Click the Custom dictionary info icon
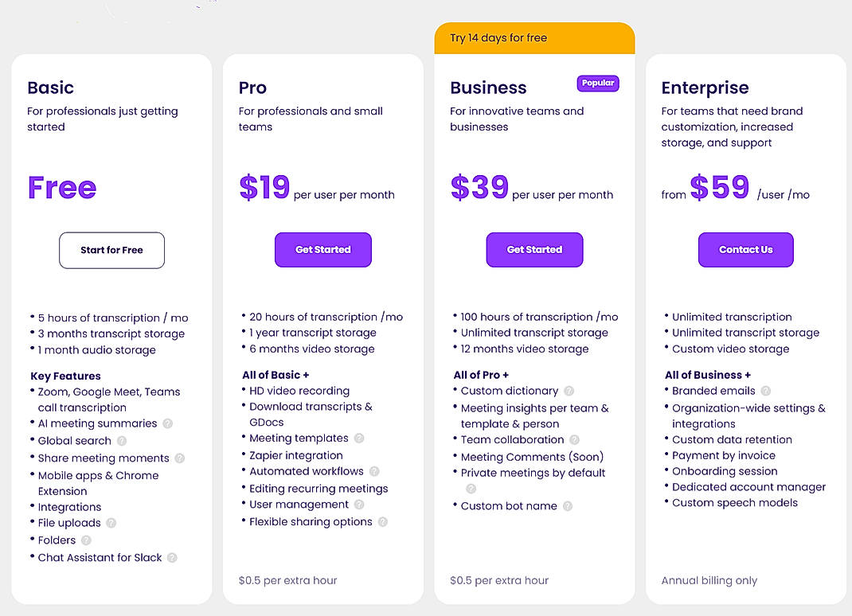This screenshot has width=852, height=616. (x=569, y=391)
